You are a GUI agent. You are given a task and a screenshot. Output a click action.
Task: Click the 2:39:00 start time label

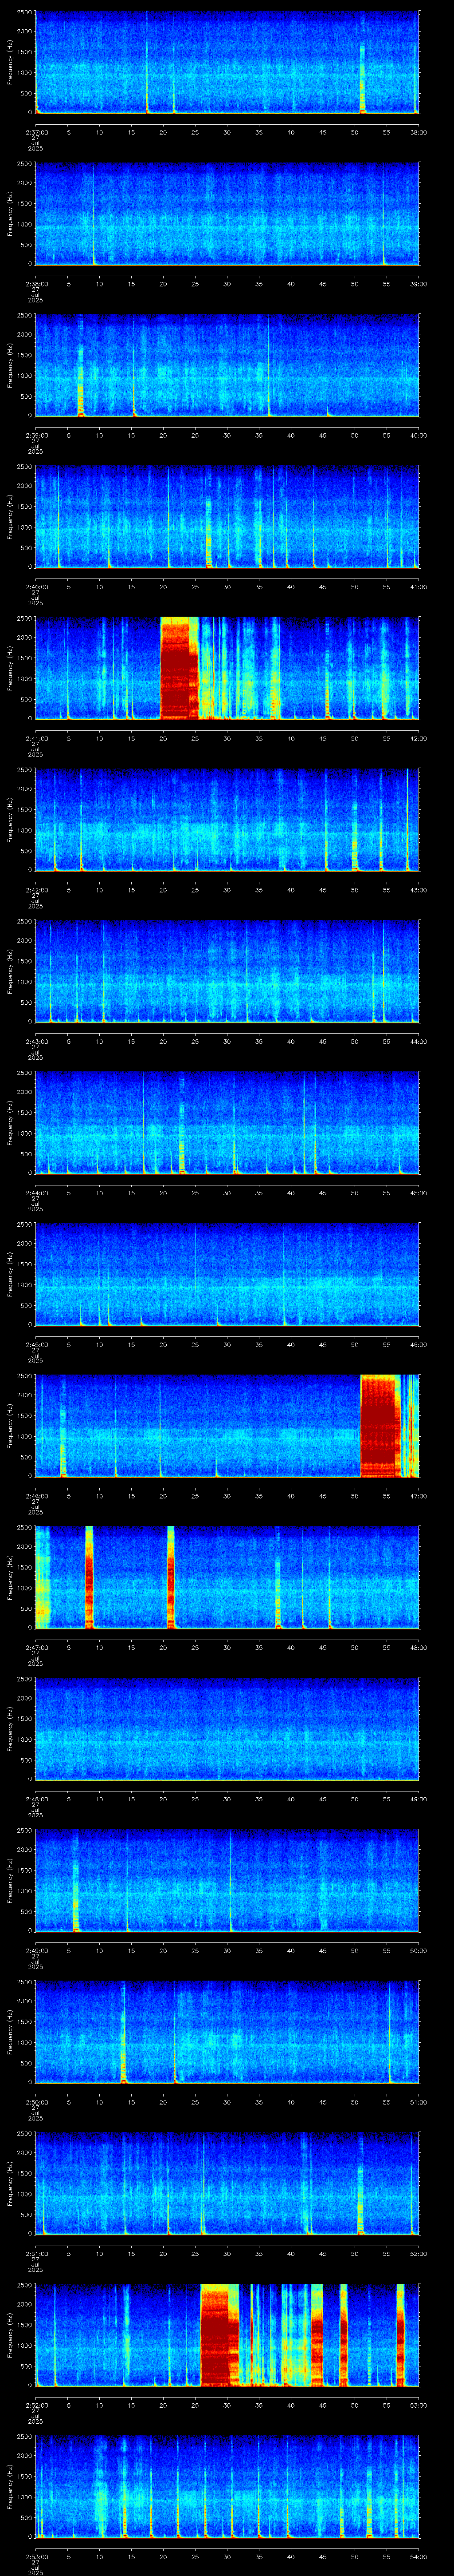click(36, 435)
